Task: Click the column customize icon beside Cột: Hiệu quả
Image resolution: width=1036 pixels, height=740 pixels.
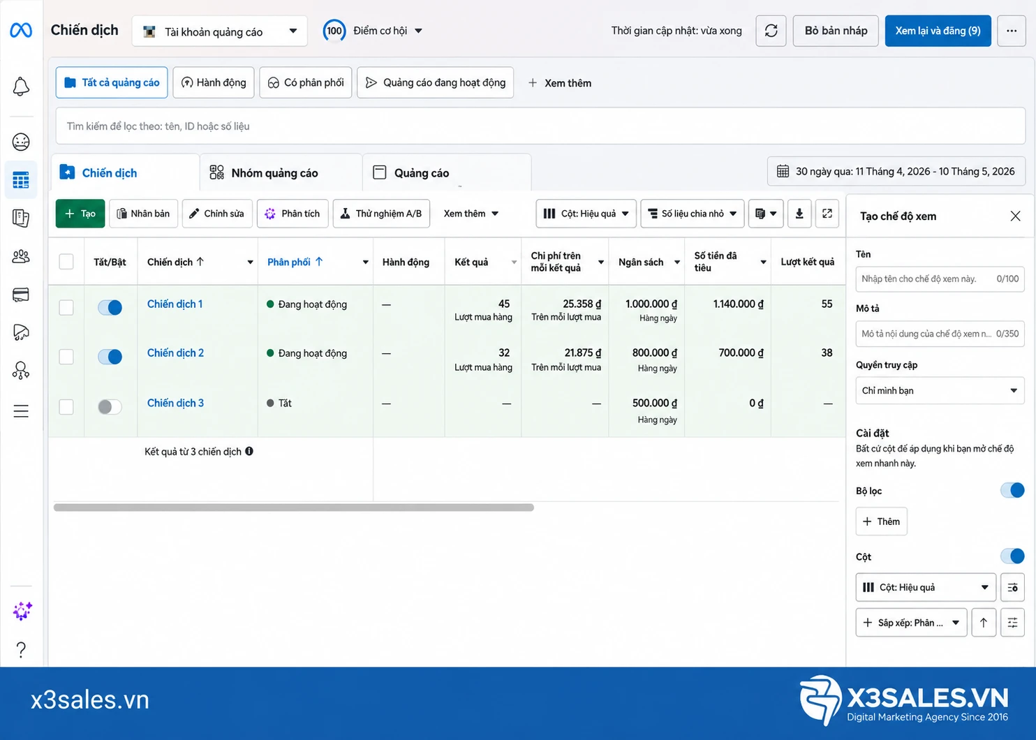Action: click(1012, 588)
